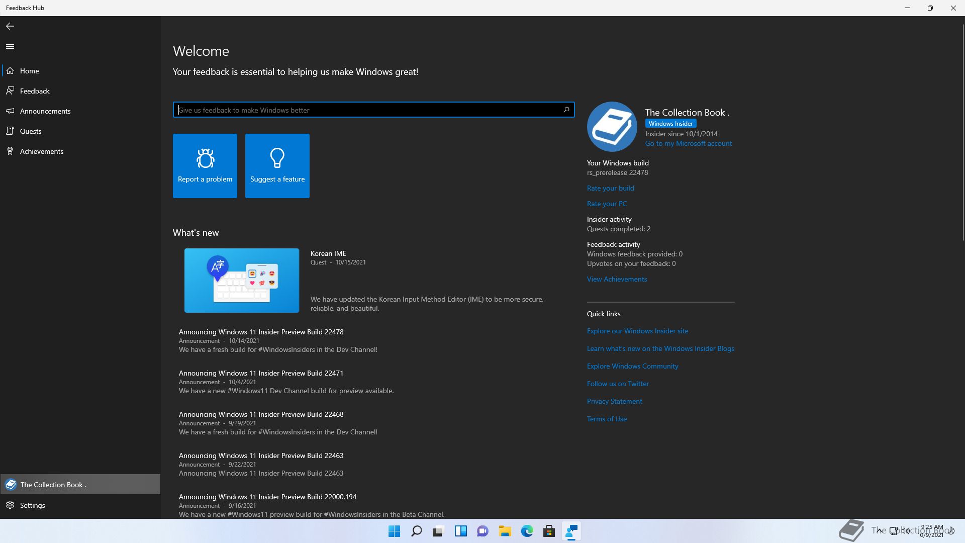Open the Windows Start menu
Screen dimensions: 965x543
pyautogui.click(x=395, y=531)
